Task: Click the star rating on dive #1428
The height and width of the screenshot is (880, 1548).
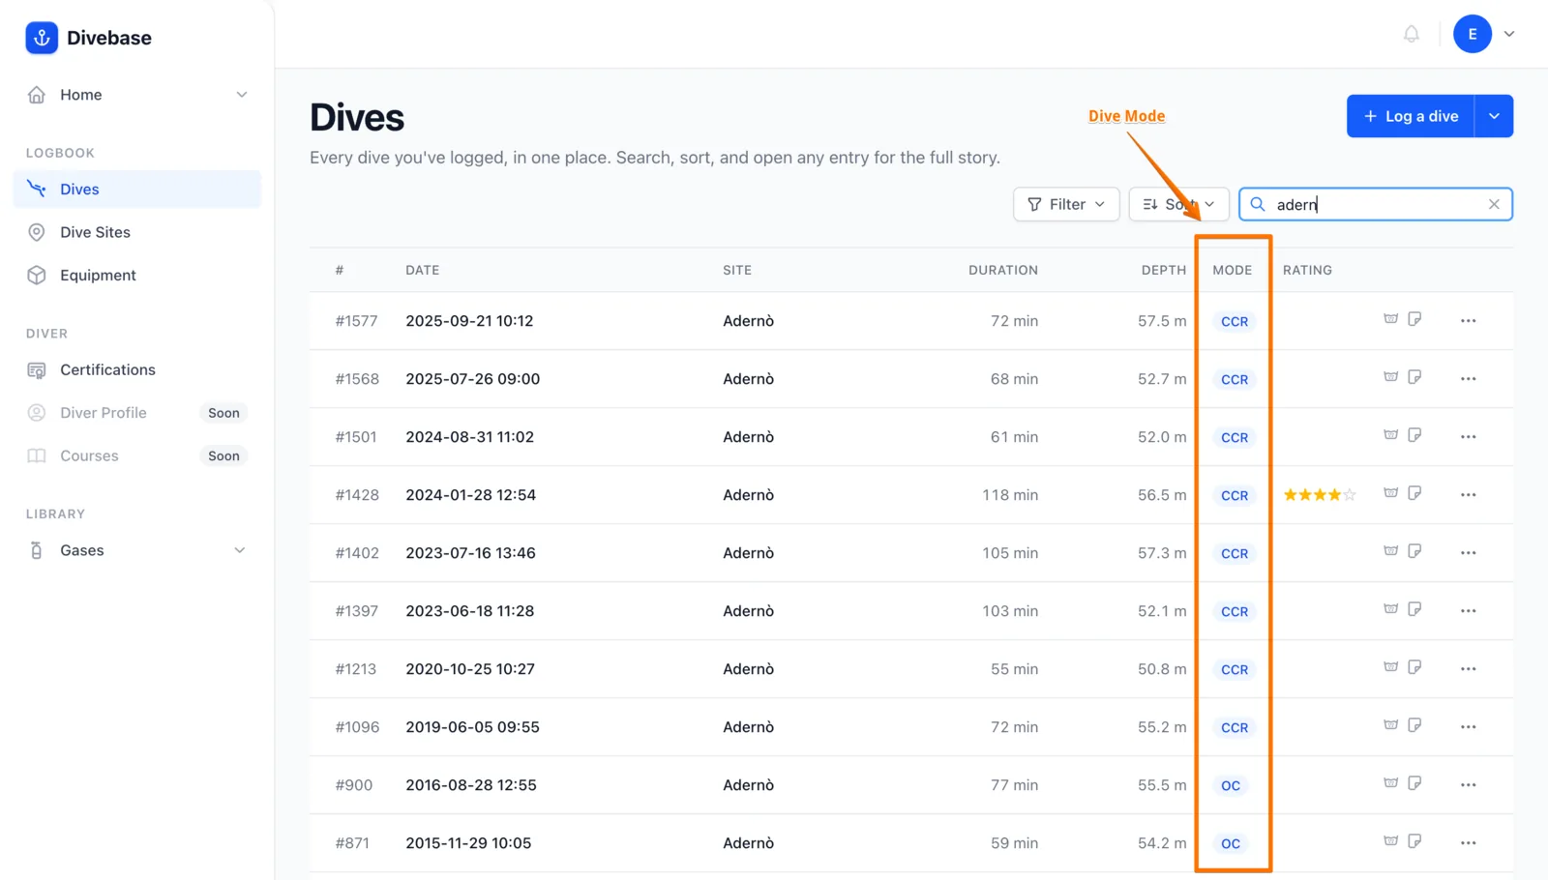Action: coord(1320,495)
